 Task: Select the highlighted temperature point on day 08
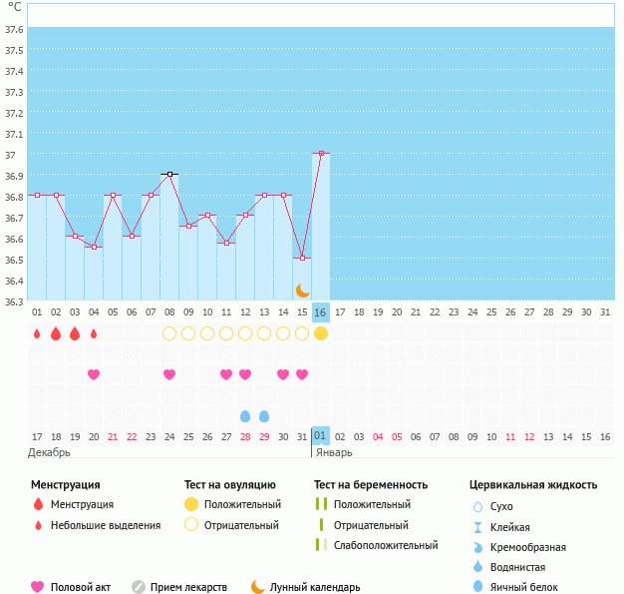(169, 174)
